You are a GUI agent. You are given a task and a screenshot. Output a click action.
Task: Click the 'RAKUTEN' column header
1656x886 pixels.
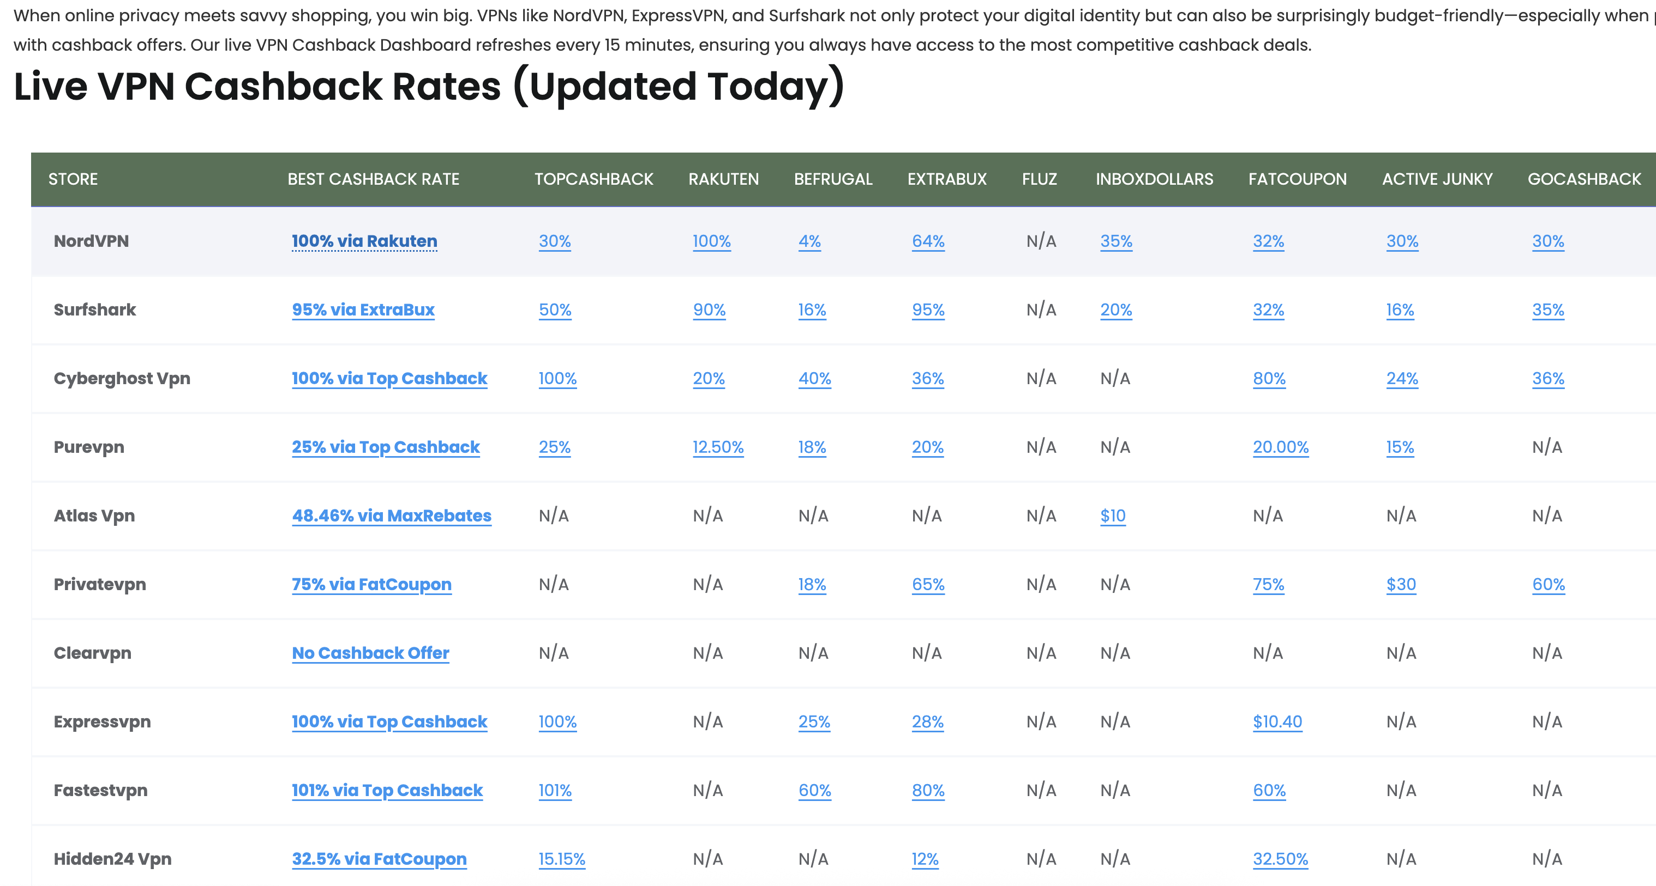724,179
